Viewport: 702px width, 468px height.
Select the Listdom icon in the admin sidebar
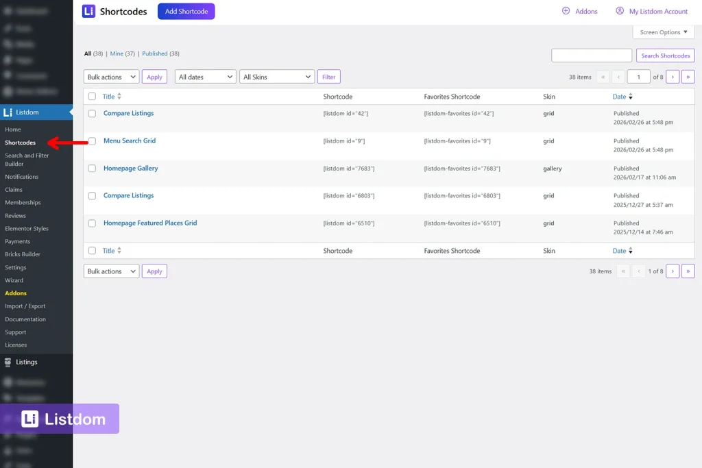pos(8,112)
